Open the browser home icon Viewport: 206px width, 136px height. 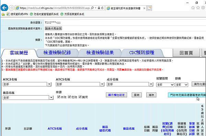tap(193, 8)
